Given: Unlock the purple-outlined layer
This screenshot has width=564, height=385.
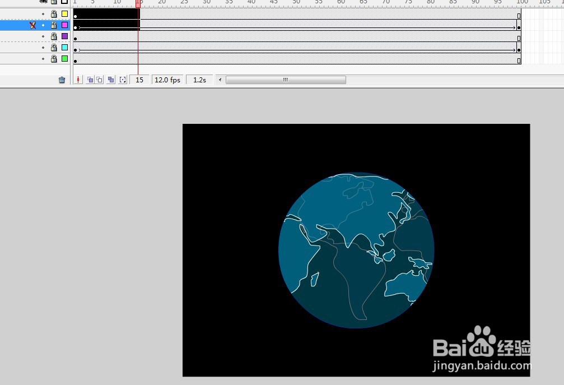Looking at the screenshot, I should 54,36.
